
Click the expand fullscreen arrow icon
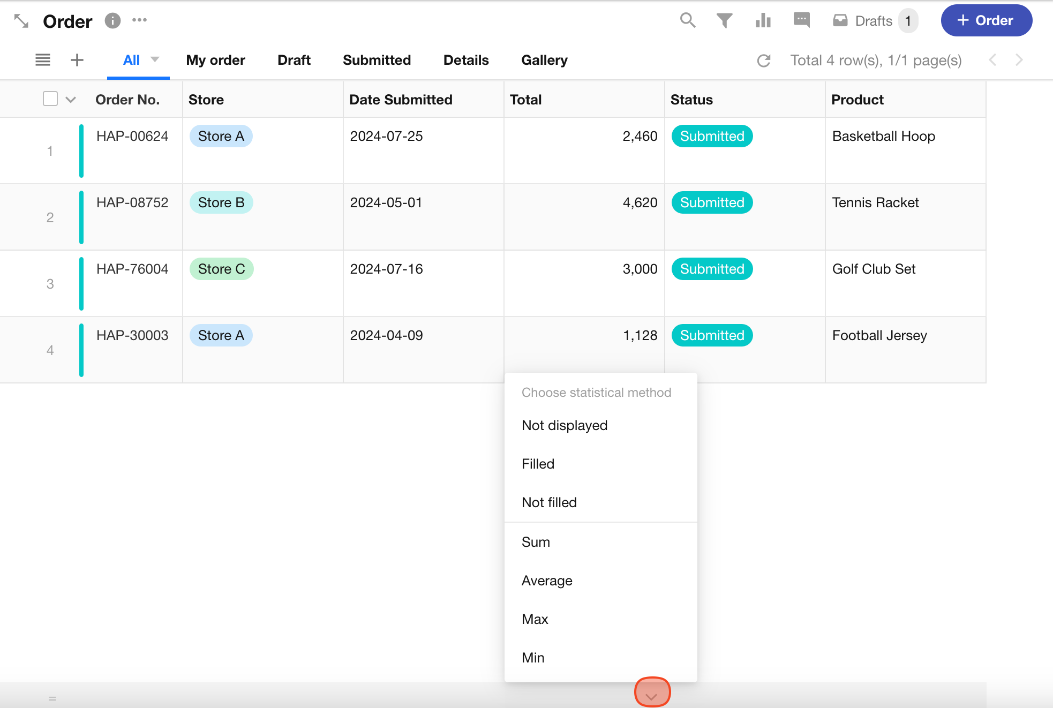pyautogui.click(x=21, y=21)
